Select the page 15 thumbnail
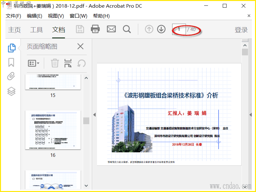This screenshot has height=192, width=256. 53,82
